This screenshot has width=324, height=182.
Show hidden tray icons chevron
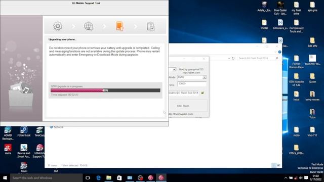click(286, 177)
